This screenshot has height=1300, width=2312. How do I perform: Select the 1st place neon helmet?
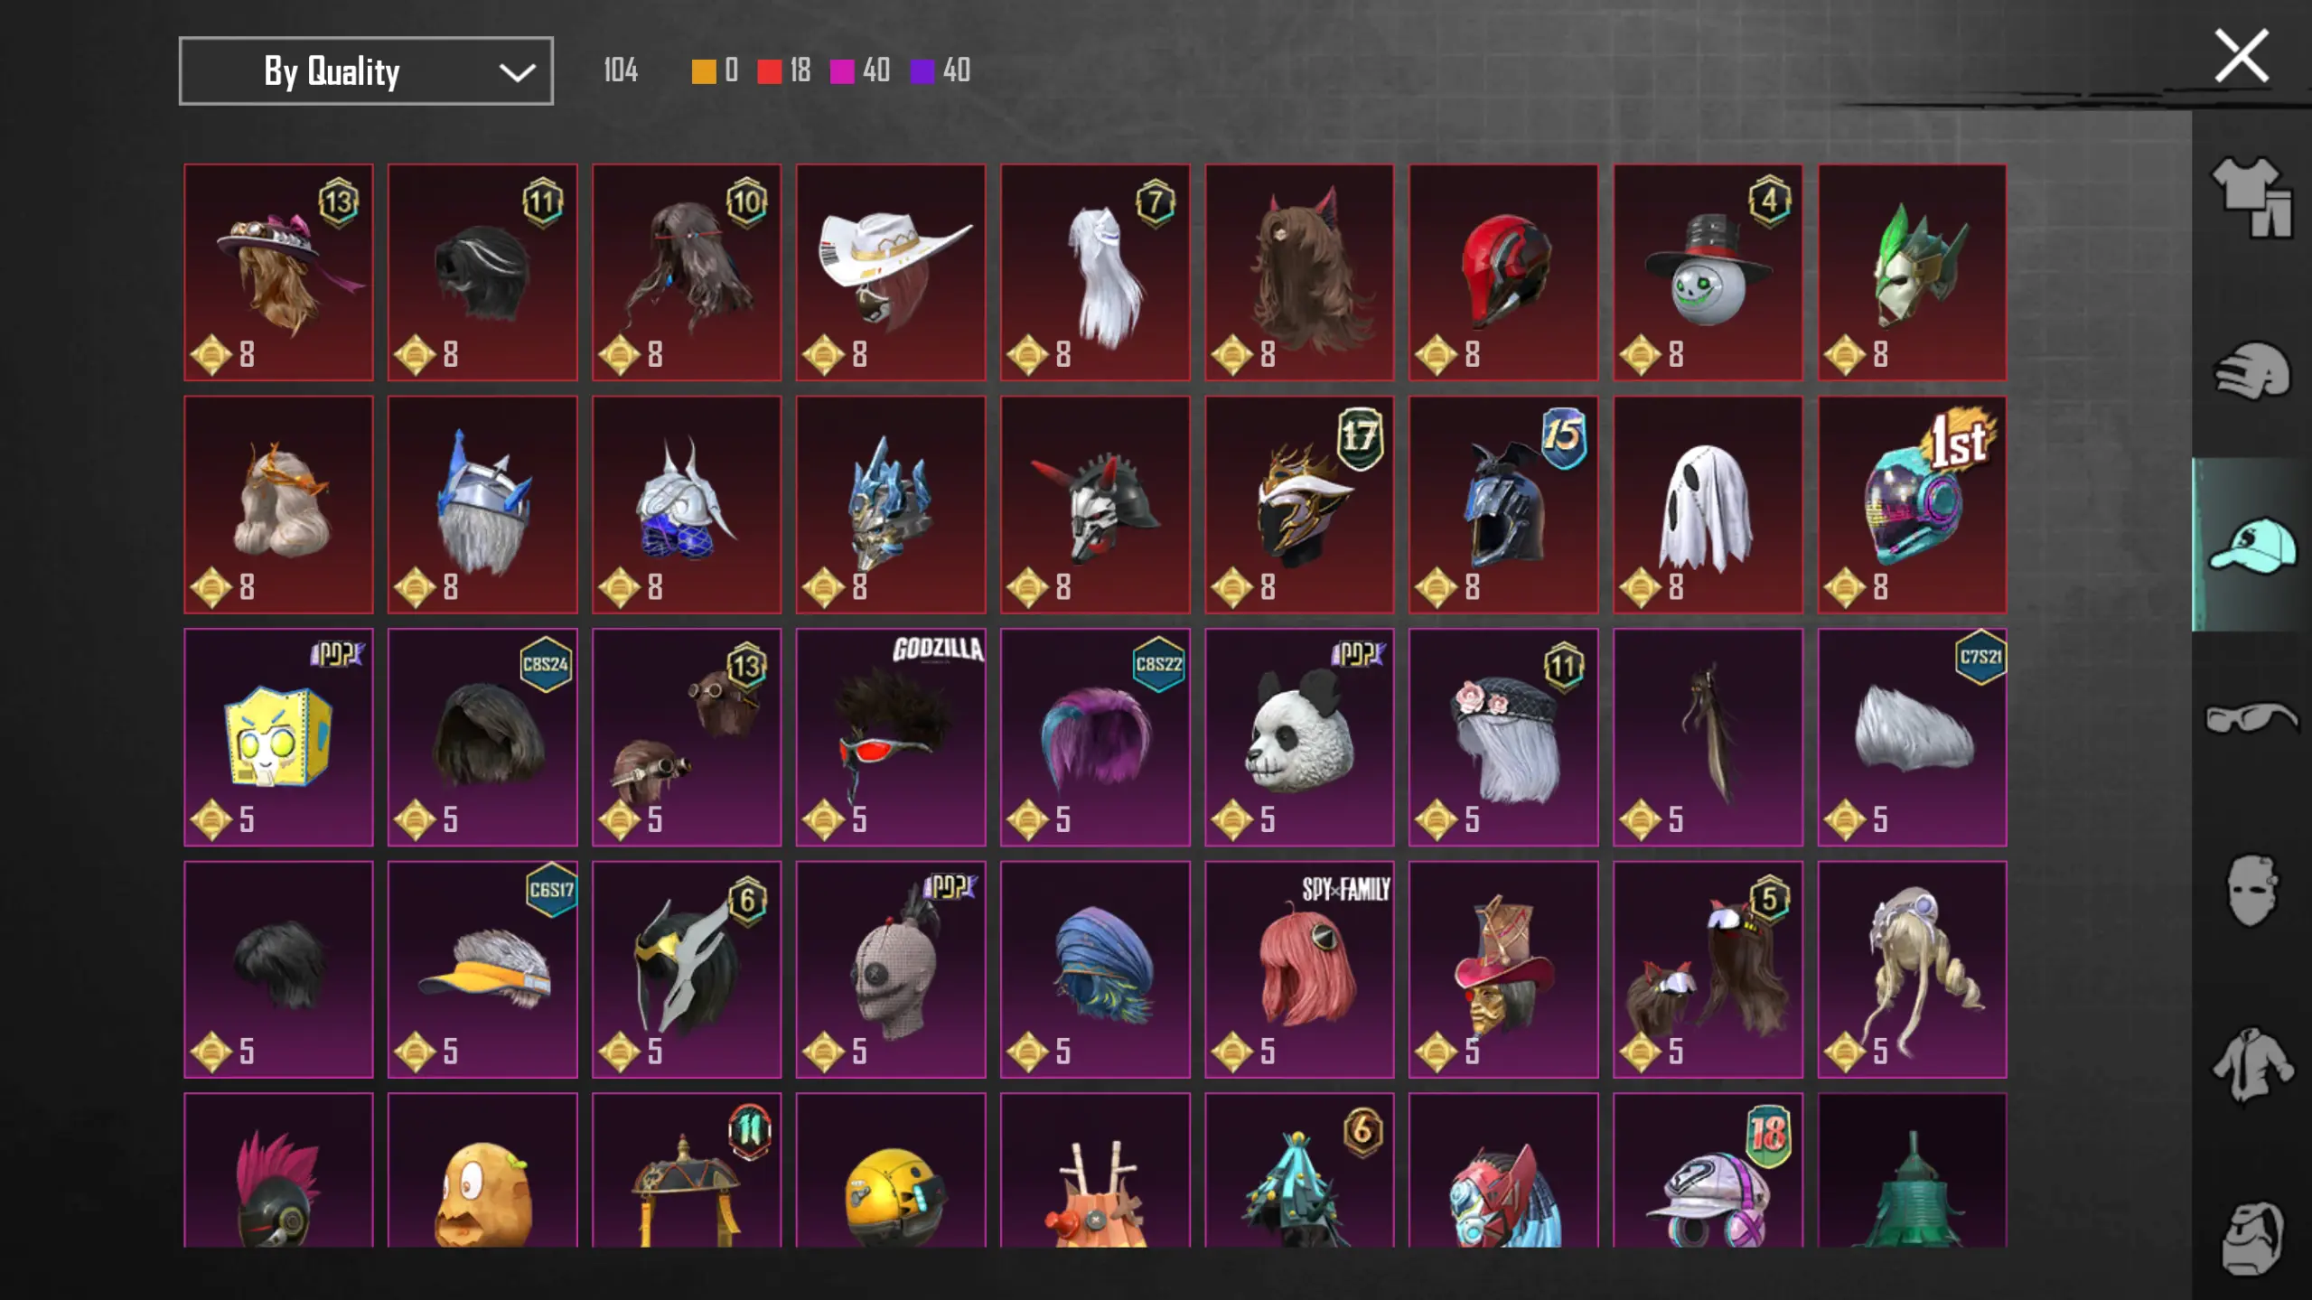tap(1912, 504)
